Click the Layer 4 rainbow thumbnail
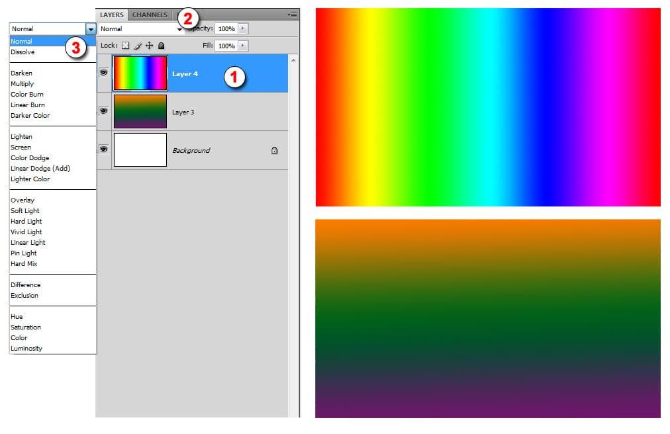The image size is (670, 434). pyautogui.click(x=140, y=73)
